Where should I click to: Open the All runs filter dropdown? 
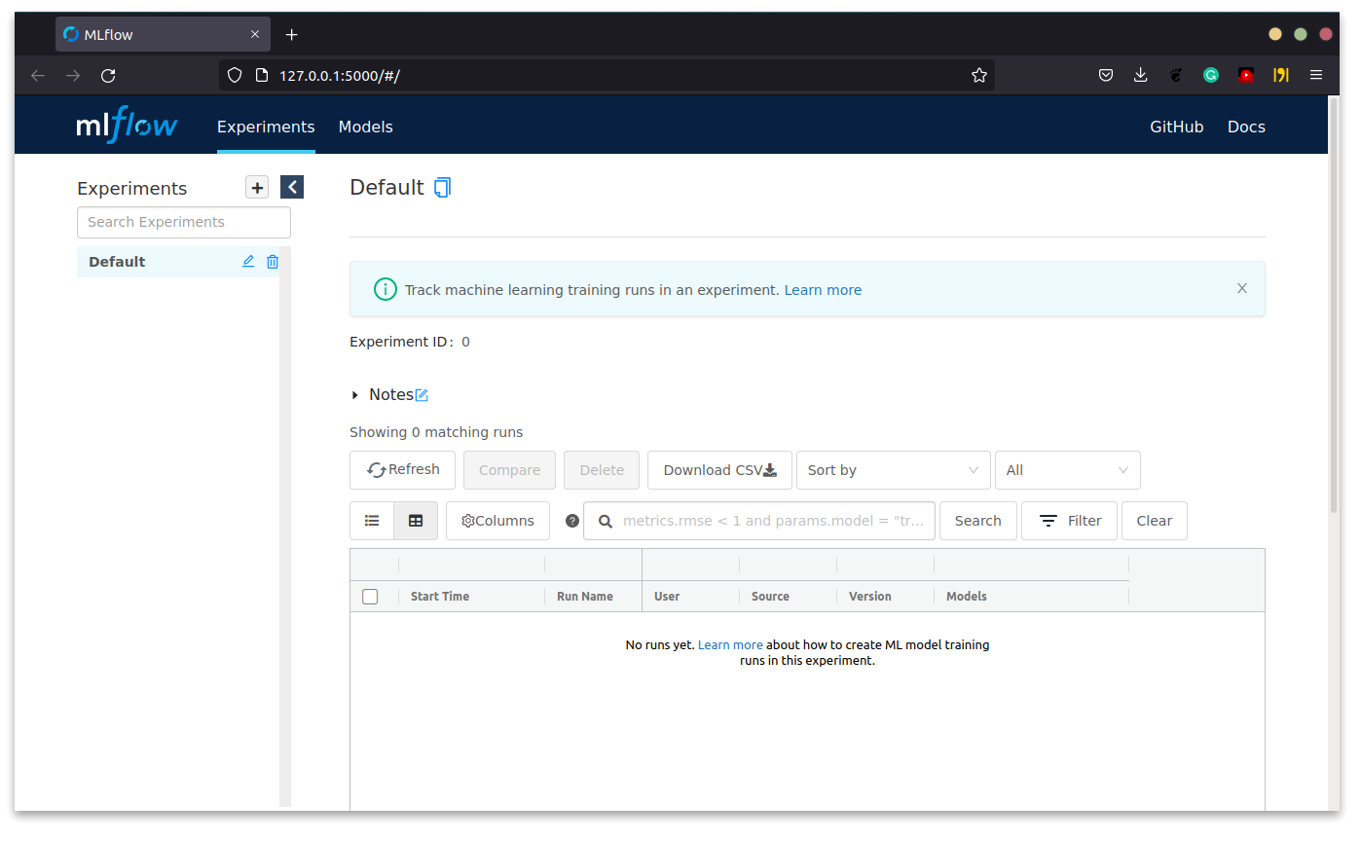click(1068, 470)
